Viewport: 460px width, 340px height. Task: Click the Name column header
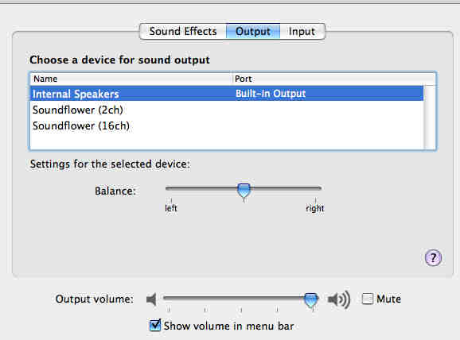[x=131, y=79]
